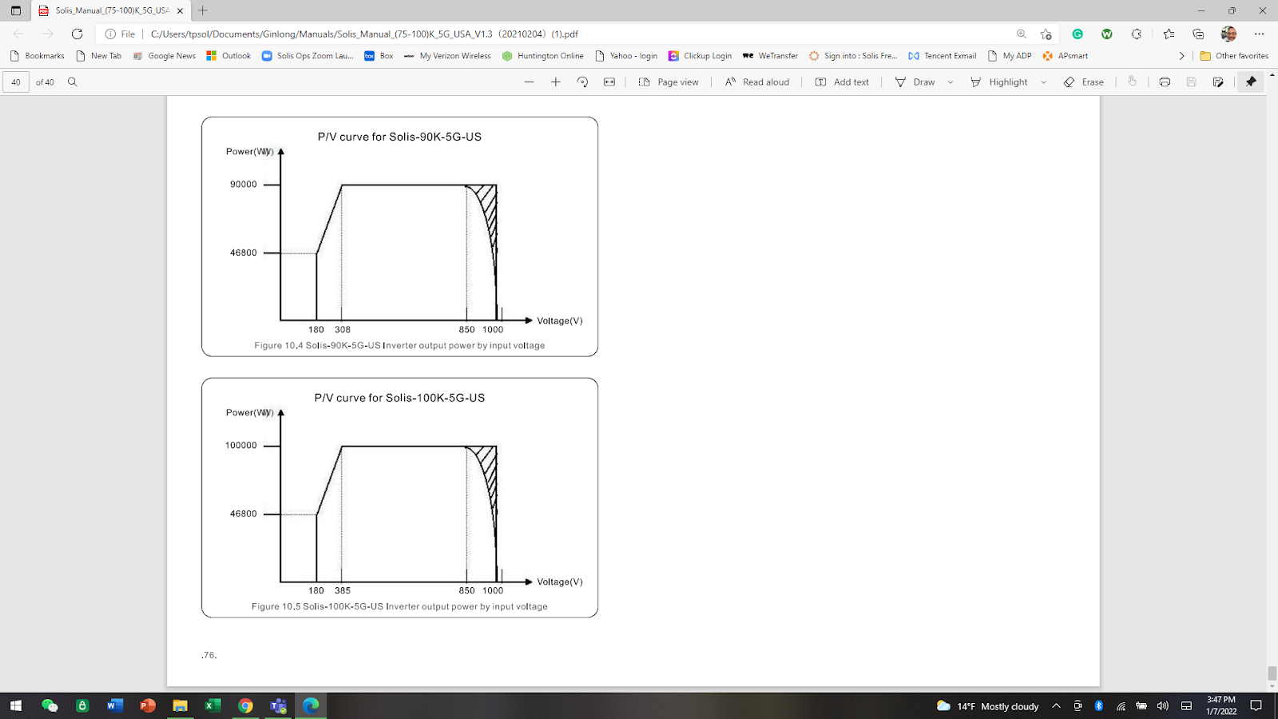Select the Erase tool
Screen dimensions: 1278x719
pyautogui.click(x=1084, y=82)
